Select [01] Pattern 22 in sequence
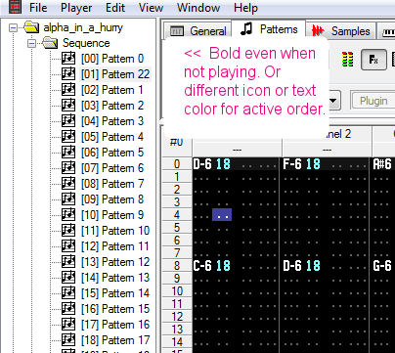The height and width of the screenshot is (353, 395). pyautogui.click(x=115, y=74)
